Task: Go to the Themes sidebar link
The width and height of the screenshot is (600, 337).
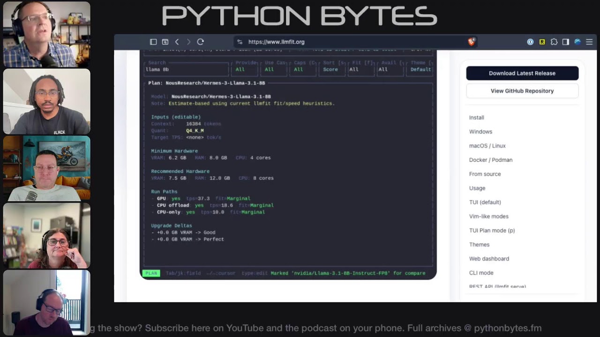Action: (479, 244)
